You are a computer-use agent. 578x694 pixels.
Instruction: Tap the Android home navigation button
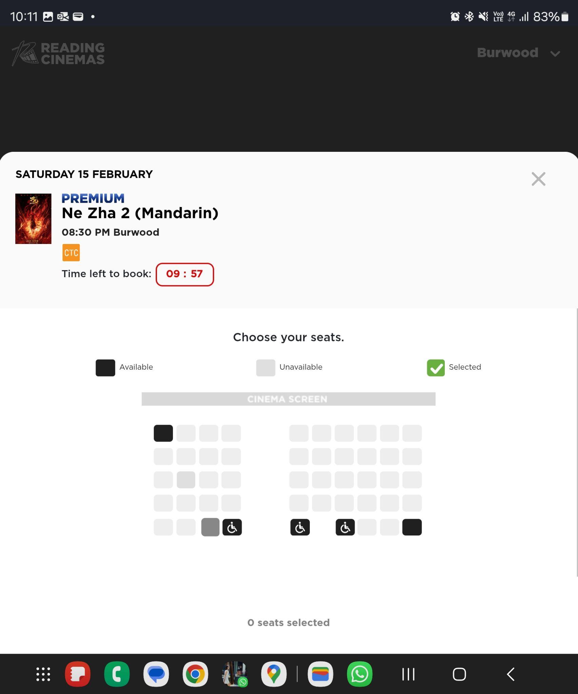click(x=459, y=674)
